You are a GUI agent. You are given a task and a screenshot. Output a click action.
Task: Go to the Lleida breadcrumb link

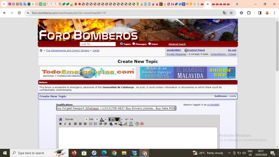pos(96,50)
